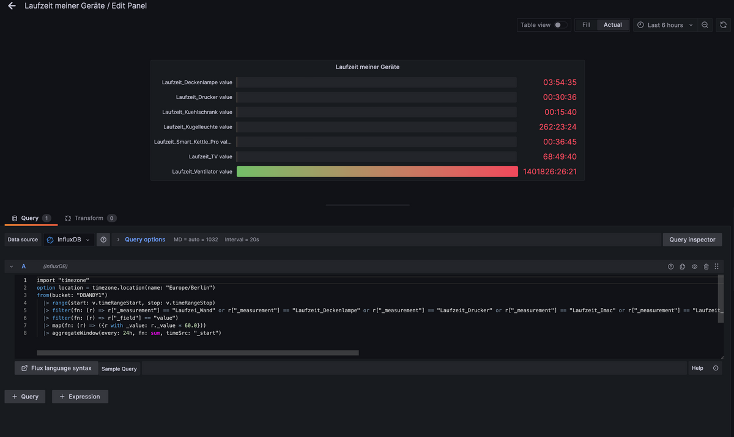
Task: Click the Data source label
Action: pyautogui.click(x=23, y=240)
